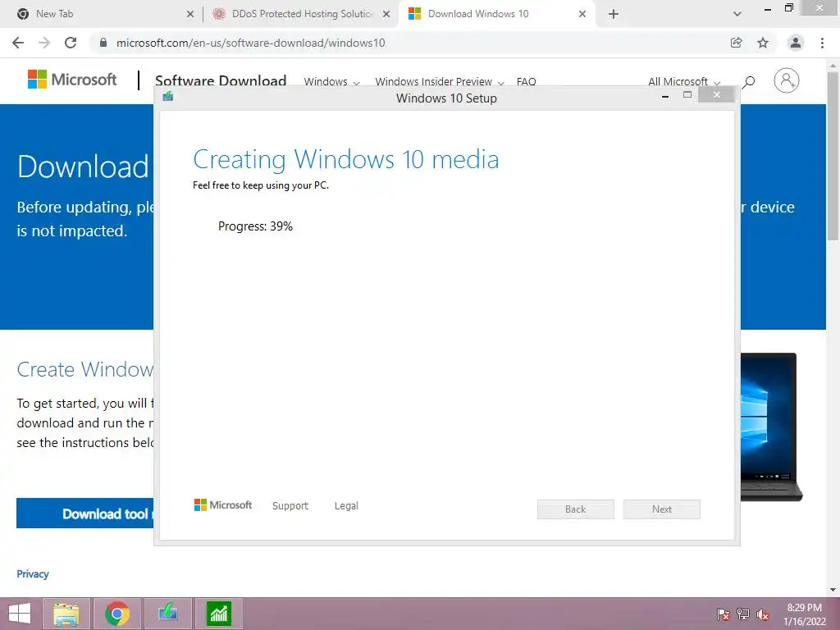Open Chrome's three-dot menu

coord(822,43)
